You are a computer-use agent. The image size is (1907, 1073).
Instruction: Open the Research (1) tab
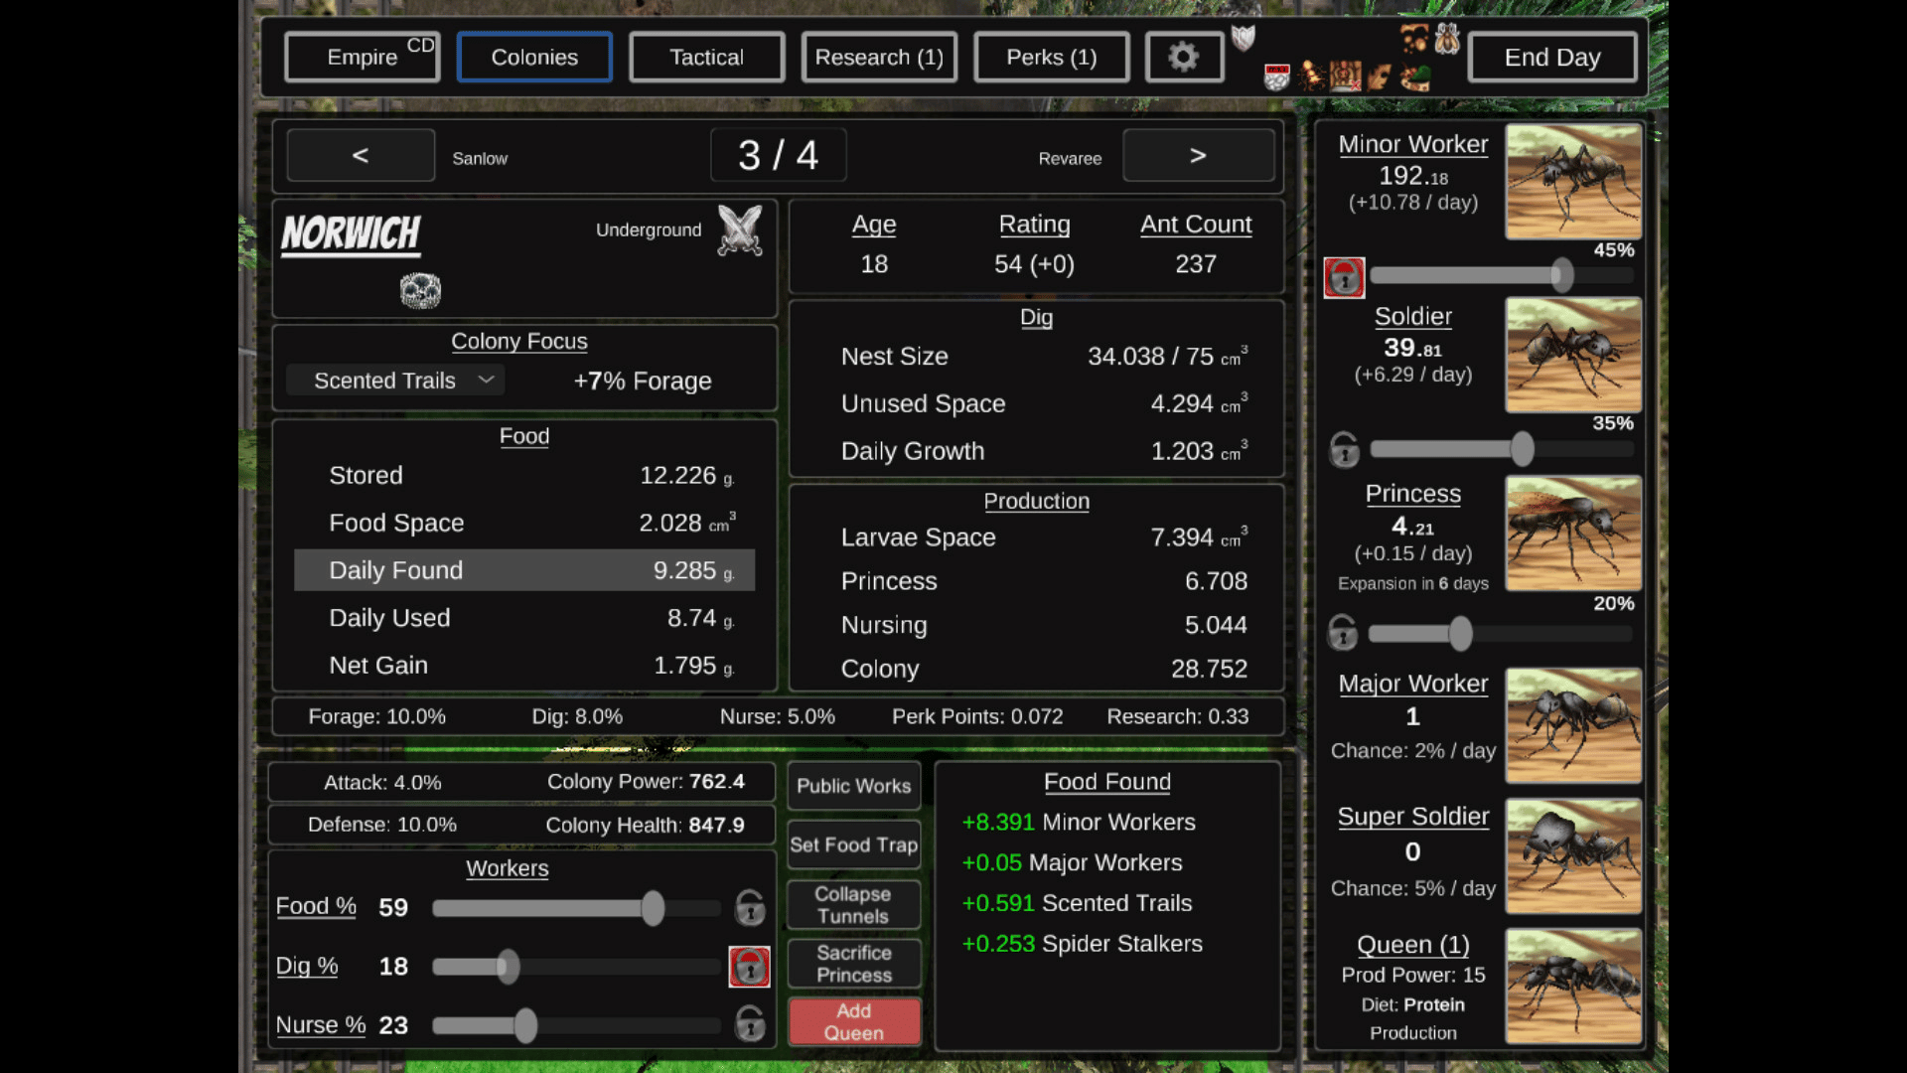pos(878,58)
